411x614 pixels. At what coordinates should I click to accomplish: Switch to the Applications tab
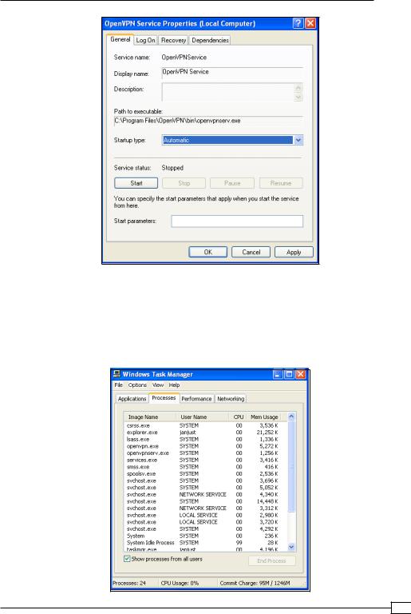pos(132,399)
